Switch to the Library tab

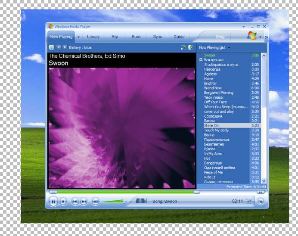point(93,37)
